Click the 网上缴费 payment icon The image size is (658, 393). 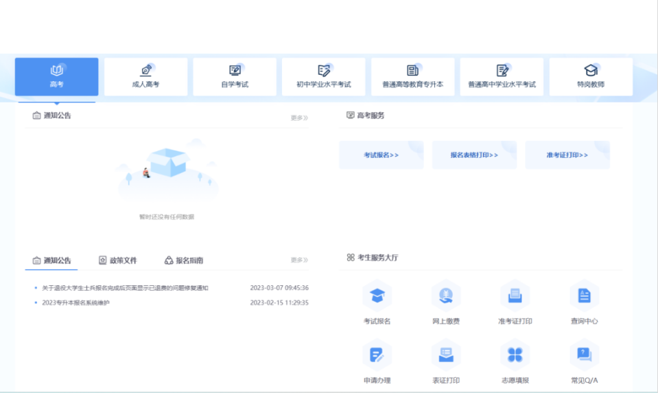click(x=446, y=296)
